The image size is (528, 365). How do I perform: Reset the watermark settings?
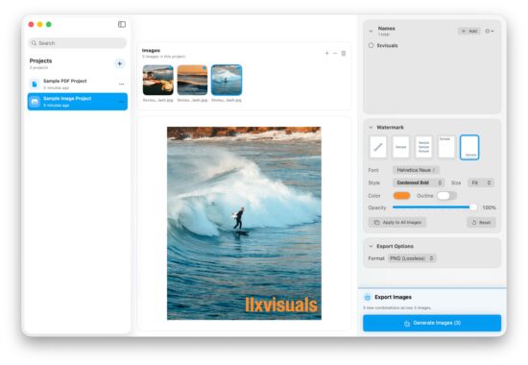(481, 223)
